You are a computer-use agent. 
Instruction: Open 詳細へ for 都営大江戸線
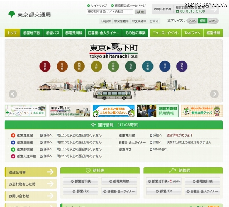46,156
